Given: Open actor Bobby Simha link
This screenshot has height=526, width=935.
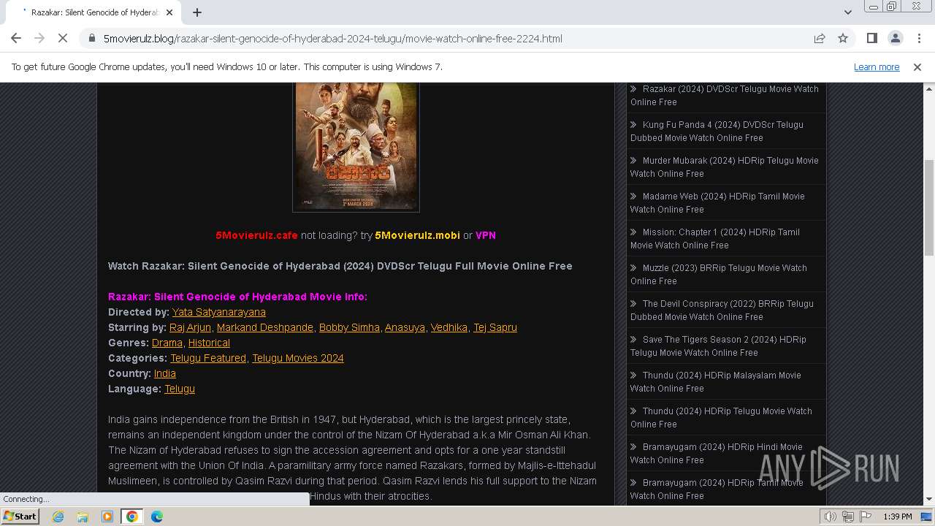Looking at the screenshot, I should pos(349,327).
